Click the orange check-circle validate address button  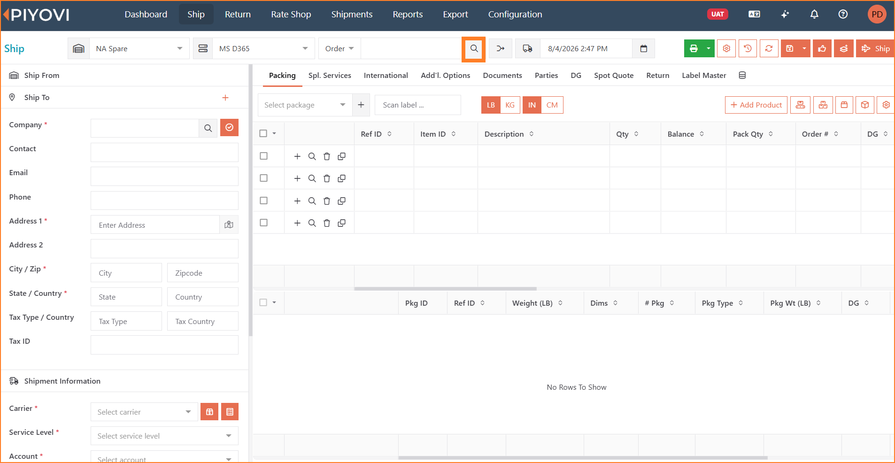point(229,128)
